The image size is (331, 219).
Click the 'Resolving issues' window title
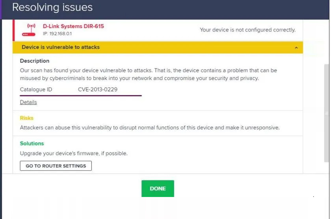click(52, 7)
